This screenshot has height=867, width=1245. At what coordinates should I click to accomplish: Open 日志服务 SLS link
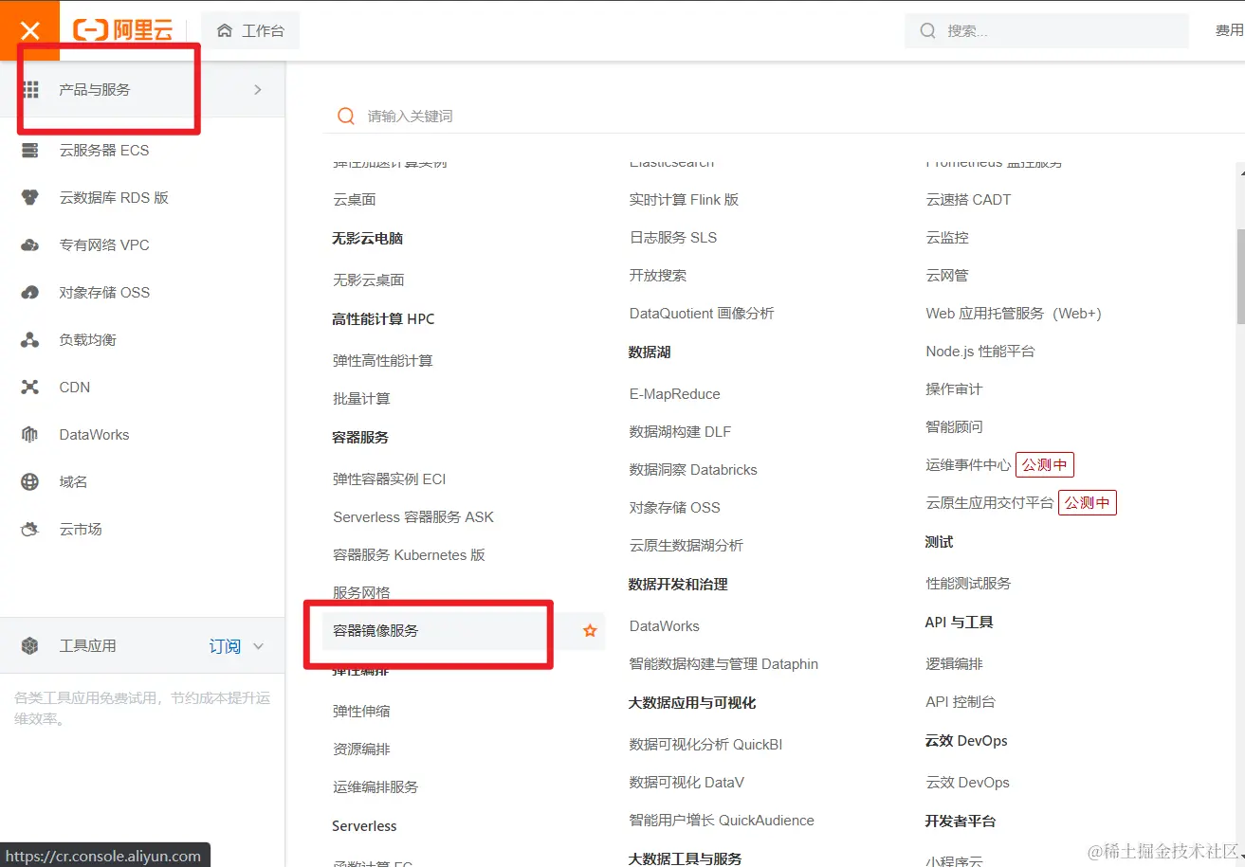click(x=673, y=238)
